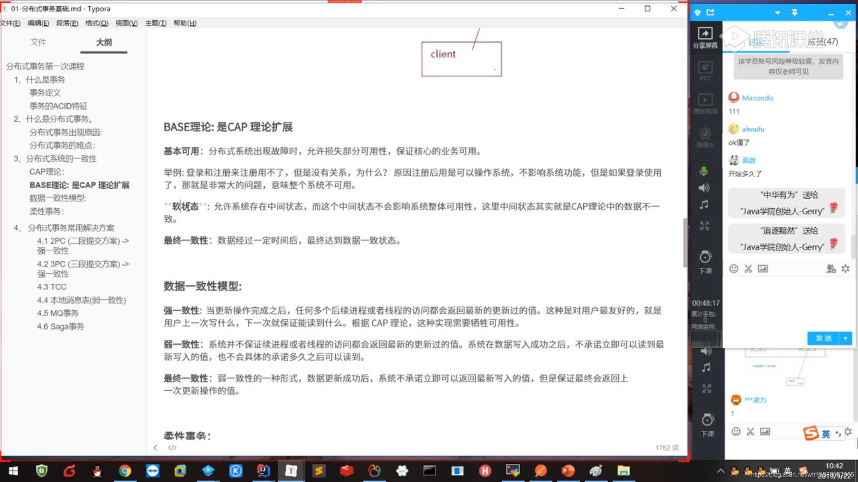
Task: Click username 面遮 in chat
Action: 749,160
